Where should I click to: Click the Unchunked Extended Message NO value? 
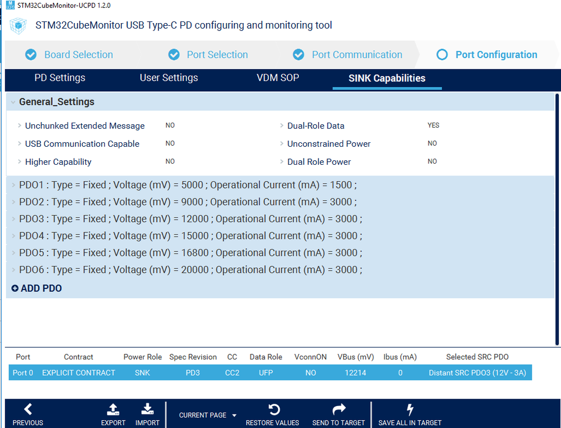[170, 125]
